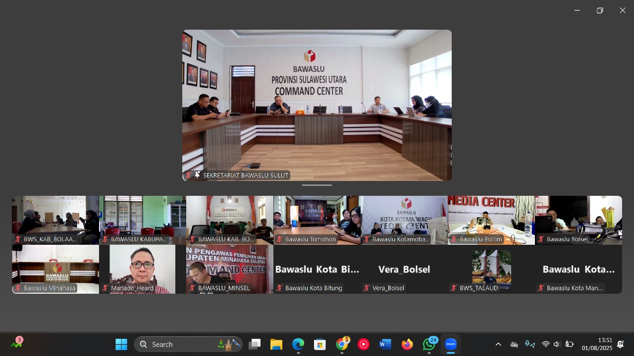Select the BAWASLU KAB. BO... participant video tile
The height and width of the screenshot is (356, 634).
pos(230,220)
